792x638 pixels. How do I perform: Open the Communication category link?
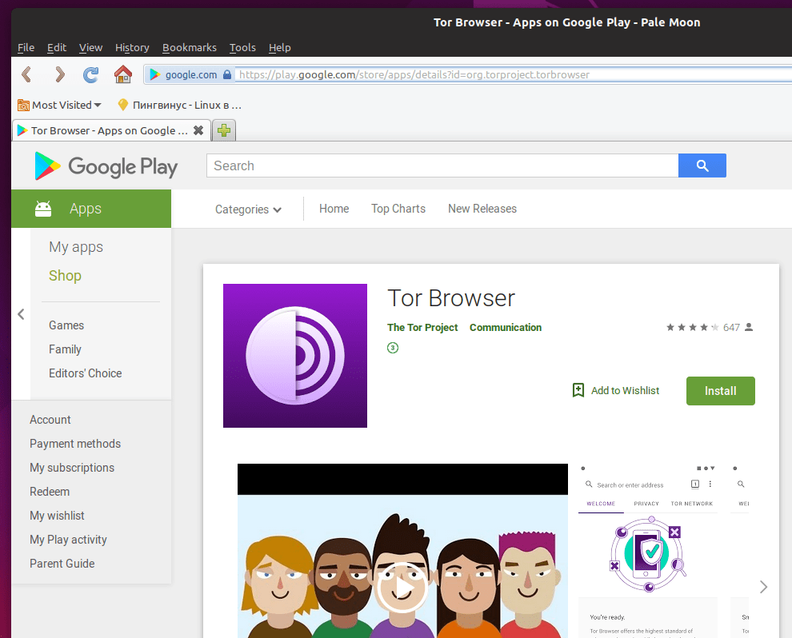pyautogui.click(x=505, y=328)
